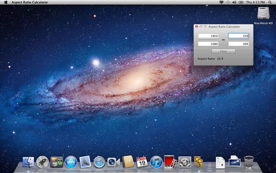Viewport: 276px width, 173px height.
Task: Click the Clear button in the calculator
Action: pyautogui.click(x=223, y=51)
